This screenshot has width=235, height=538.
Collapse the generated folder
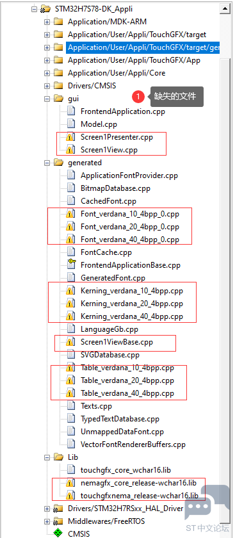(x=47, y=163)
